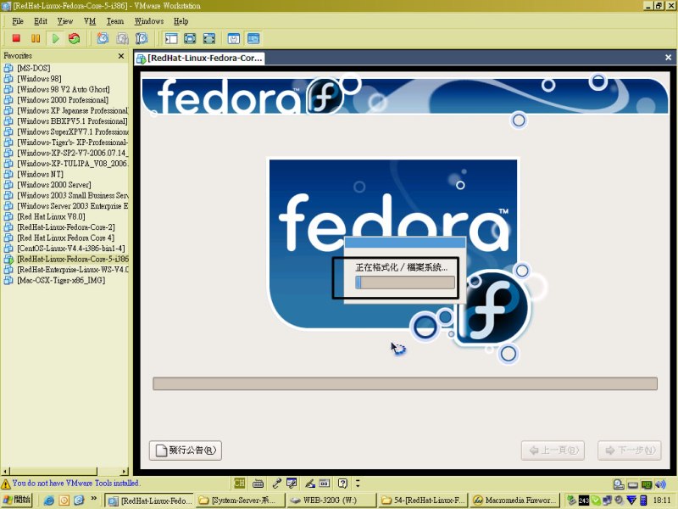This screenshot has height=509, width=678.
Task: Open the language bar options arrow
Action: (x=358, y=483)
